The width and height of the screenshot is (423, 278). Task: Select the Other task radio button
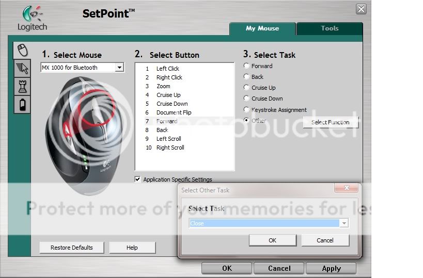(x=246, y=120)
